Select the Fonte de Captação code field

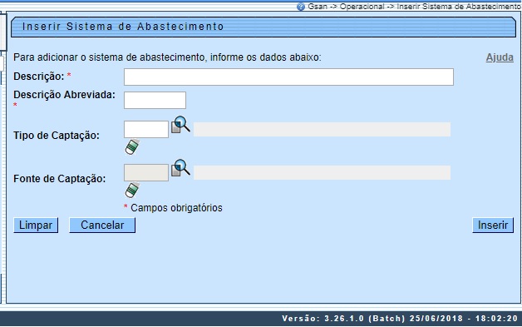(x=146, y=173)
